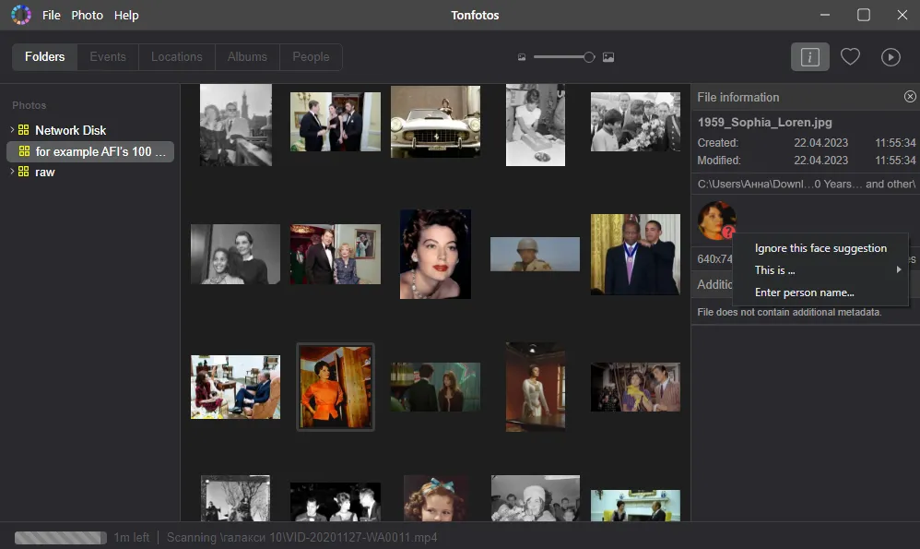The width and height of the screenshot is (920, 549).
Task: Select the for example AFI's 100 folder
Action: tap(90, 151)
